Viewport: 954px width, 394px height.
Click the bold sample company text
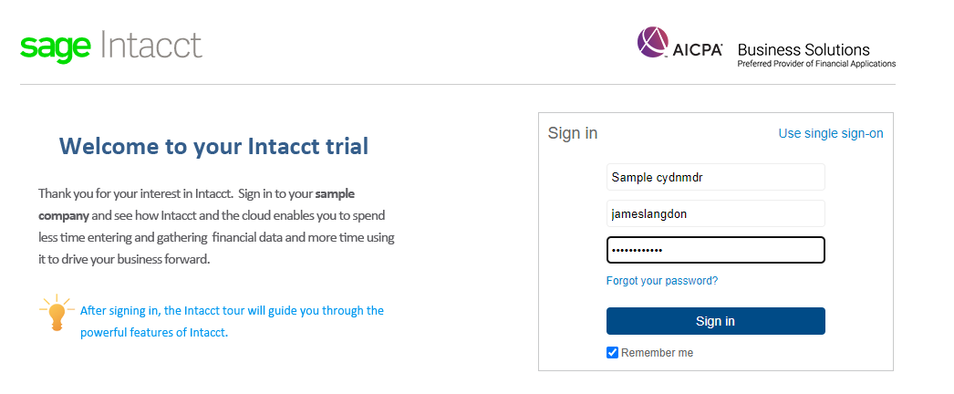pos(196,205)
